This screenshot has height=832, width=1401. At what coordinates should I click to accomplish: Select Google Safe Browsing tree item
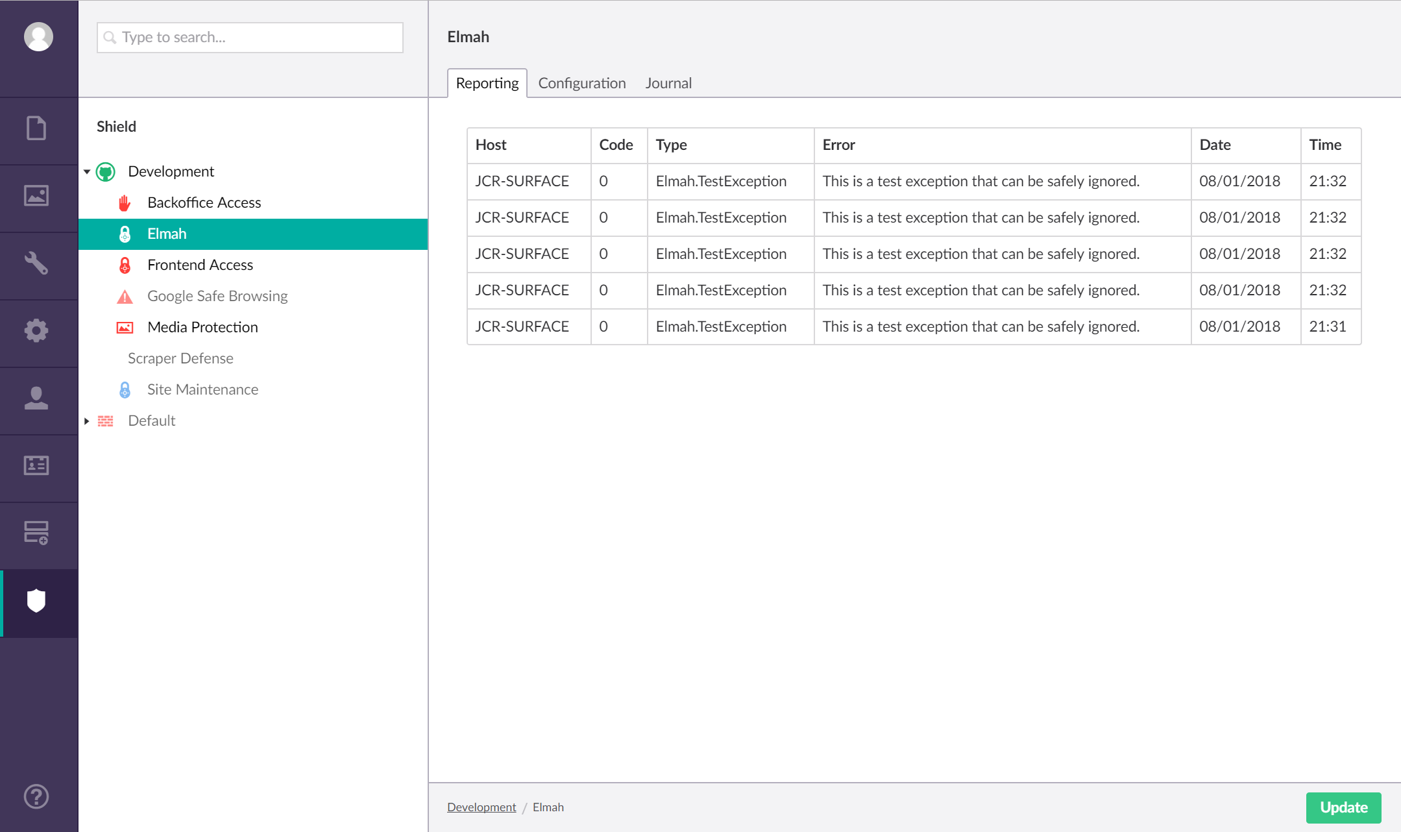pyautogui.click(x=217, y=296)
